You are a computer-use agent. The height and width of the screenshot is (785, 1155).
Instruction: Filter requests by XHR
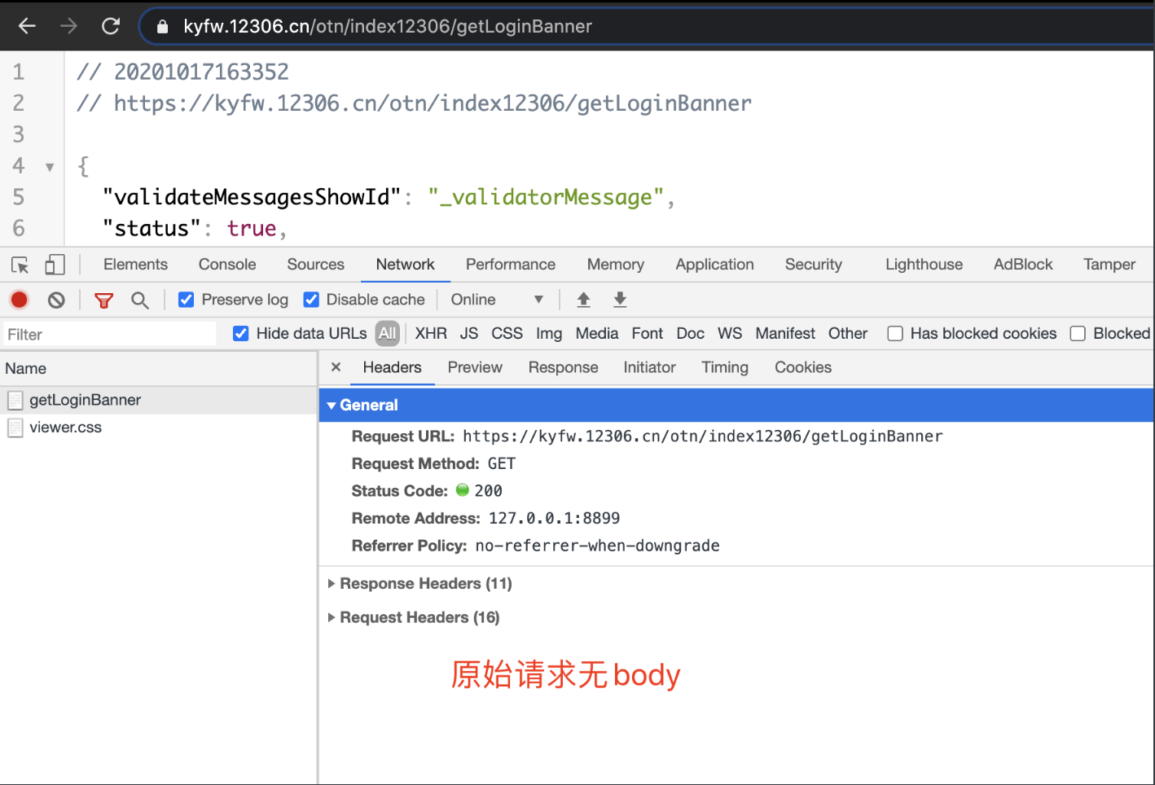(431, 333)
